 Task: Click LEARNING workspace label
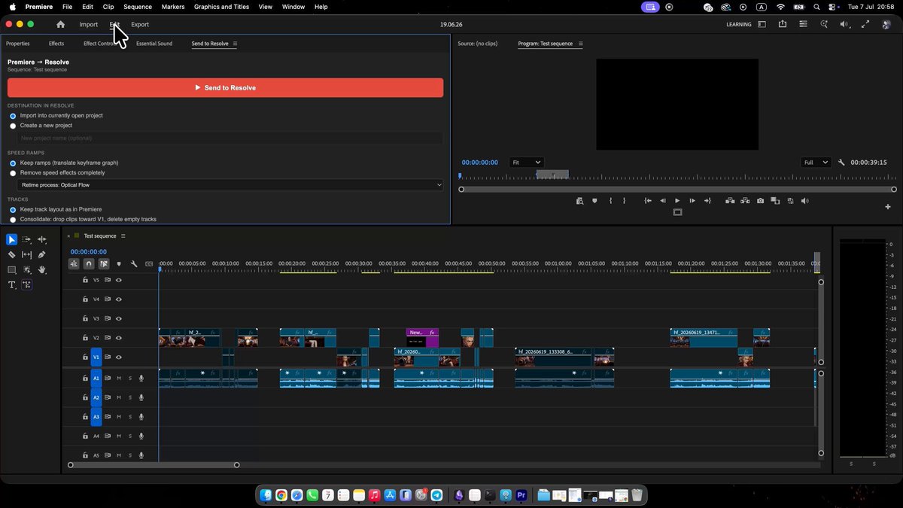[739, 24]
